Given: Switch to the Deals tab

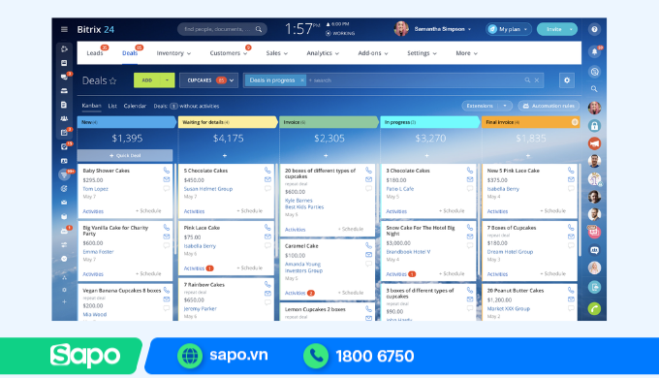Looking at the screenshot, I should coord(130,53).
